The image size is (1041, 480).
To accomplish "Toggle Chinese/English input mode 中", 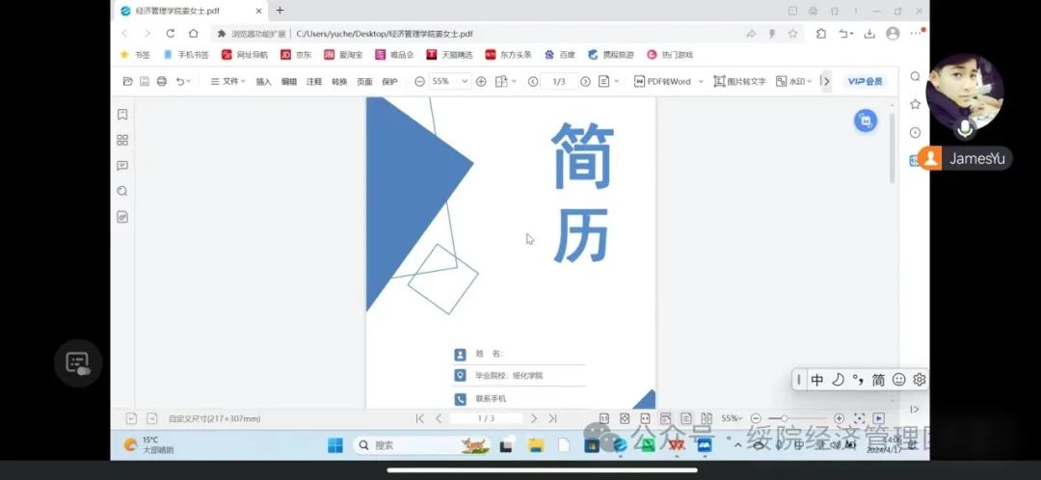I will pyautogui.click(x=817, y=380).
